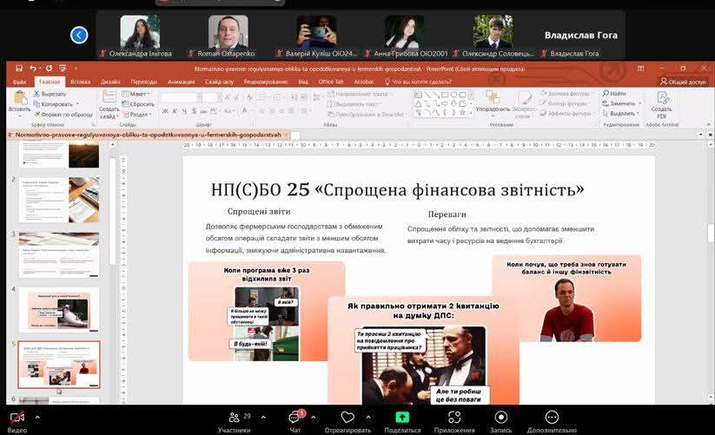
Task: Click the document tab Normativno-pravove-regulyuvannya
Action: click(x=147, y=135)
